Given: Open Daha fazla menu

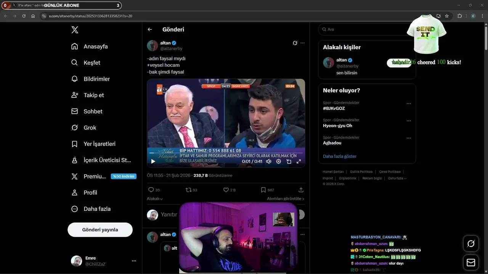Looking at the screenshot, I should [x=91, y=209].
